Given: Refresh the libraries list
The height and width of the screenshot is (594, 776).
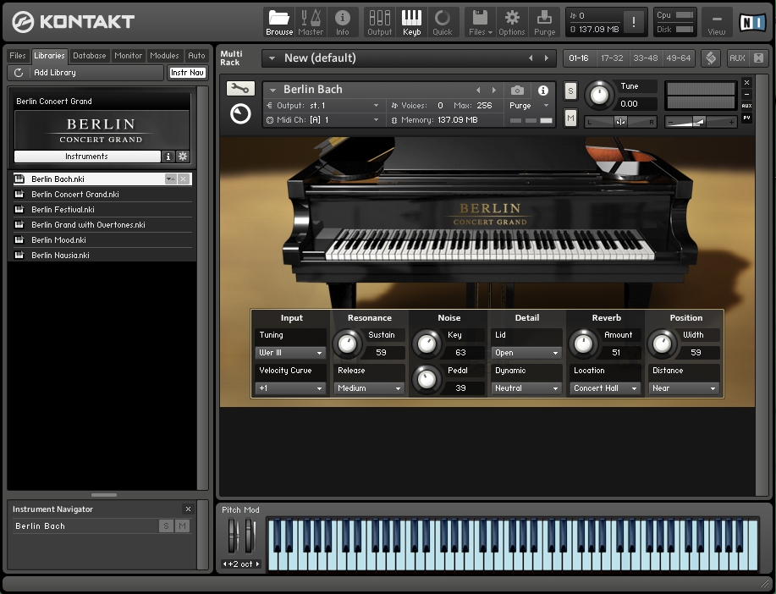Looking at the screenshot, I should tap(19, 73).
